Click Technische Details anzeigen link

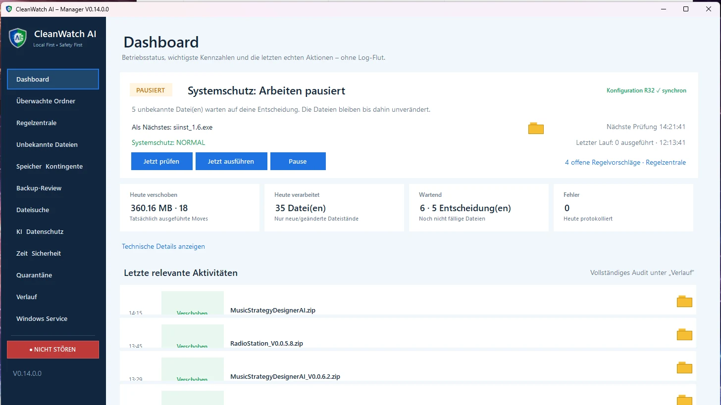coord(163,246)
